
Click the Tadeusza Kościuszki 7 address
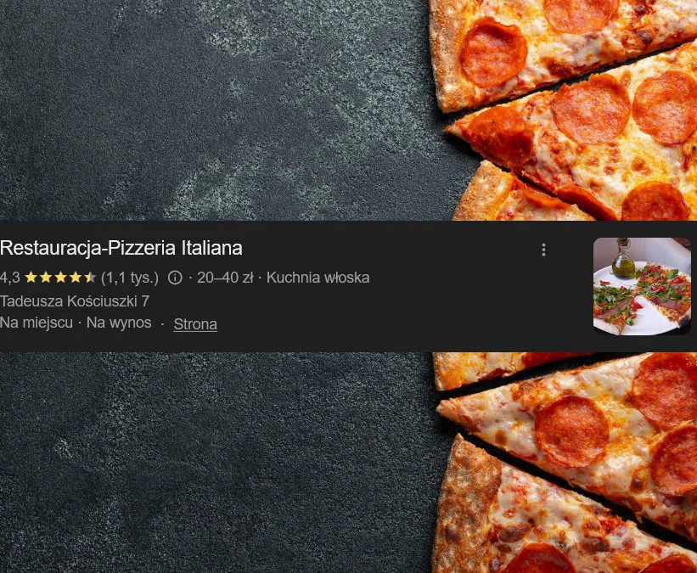(74, 301)
